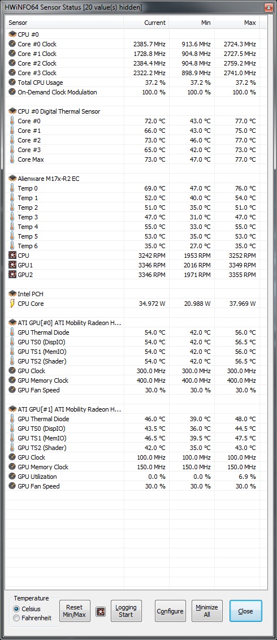Click the Minimize All button
Image resolution: width=277 pixels, height=640 pixels.
point(207,611)
